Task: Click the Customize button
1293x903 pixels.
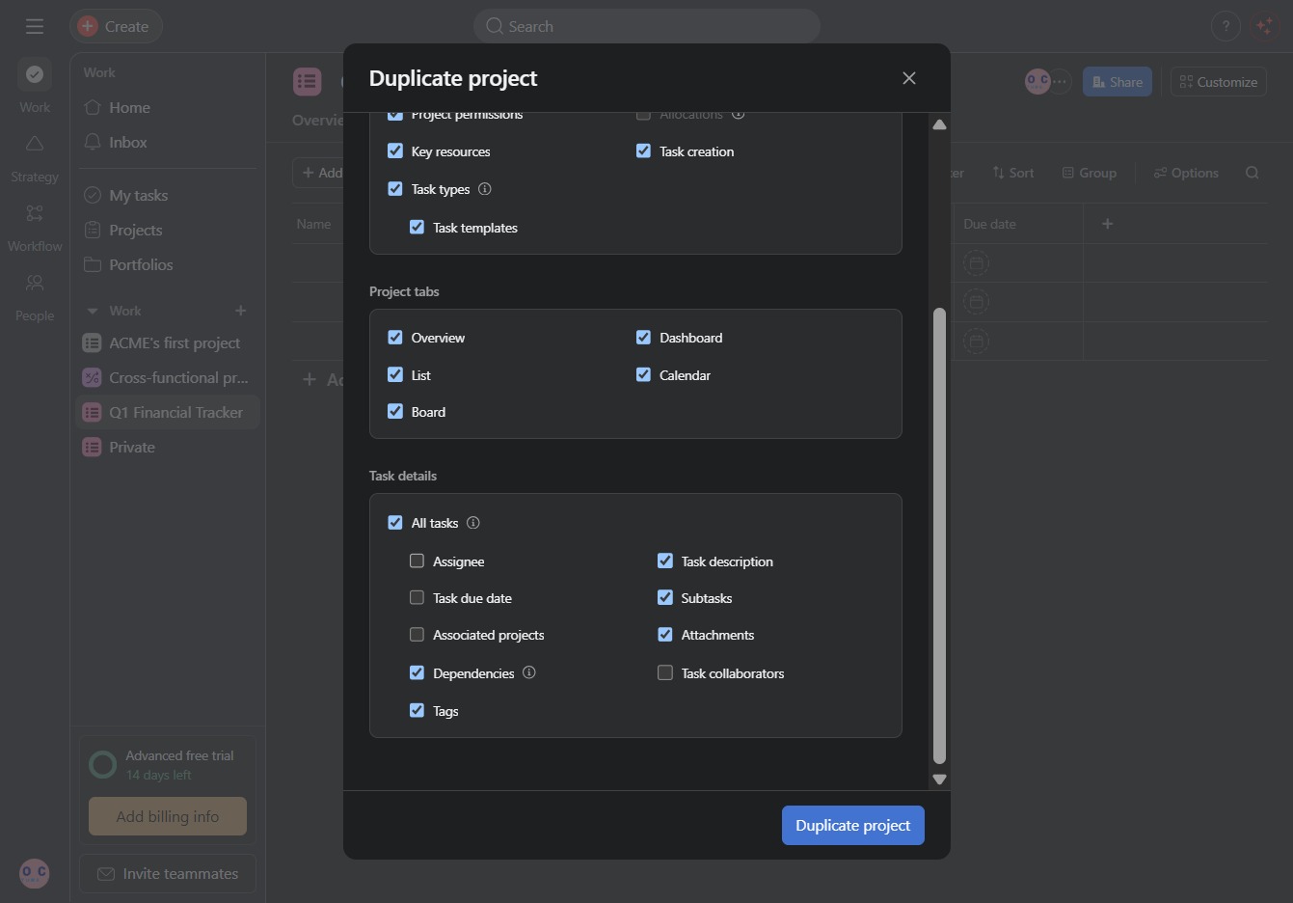Action: (1219, 81)
